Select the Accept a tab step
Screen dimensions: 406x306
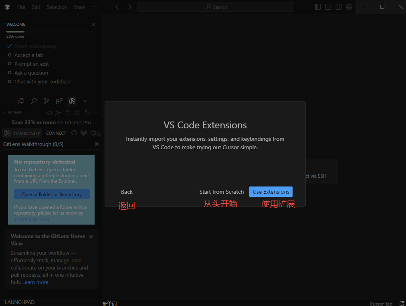[x=29, y=55]
